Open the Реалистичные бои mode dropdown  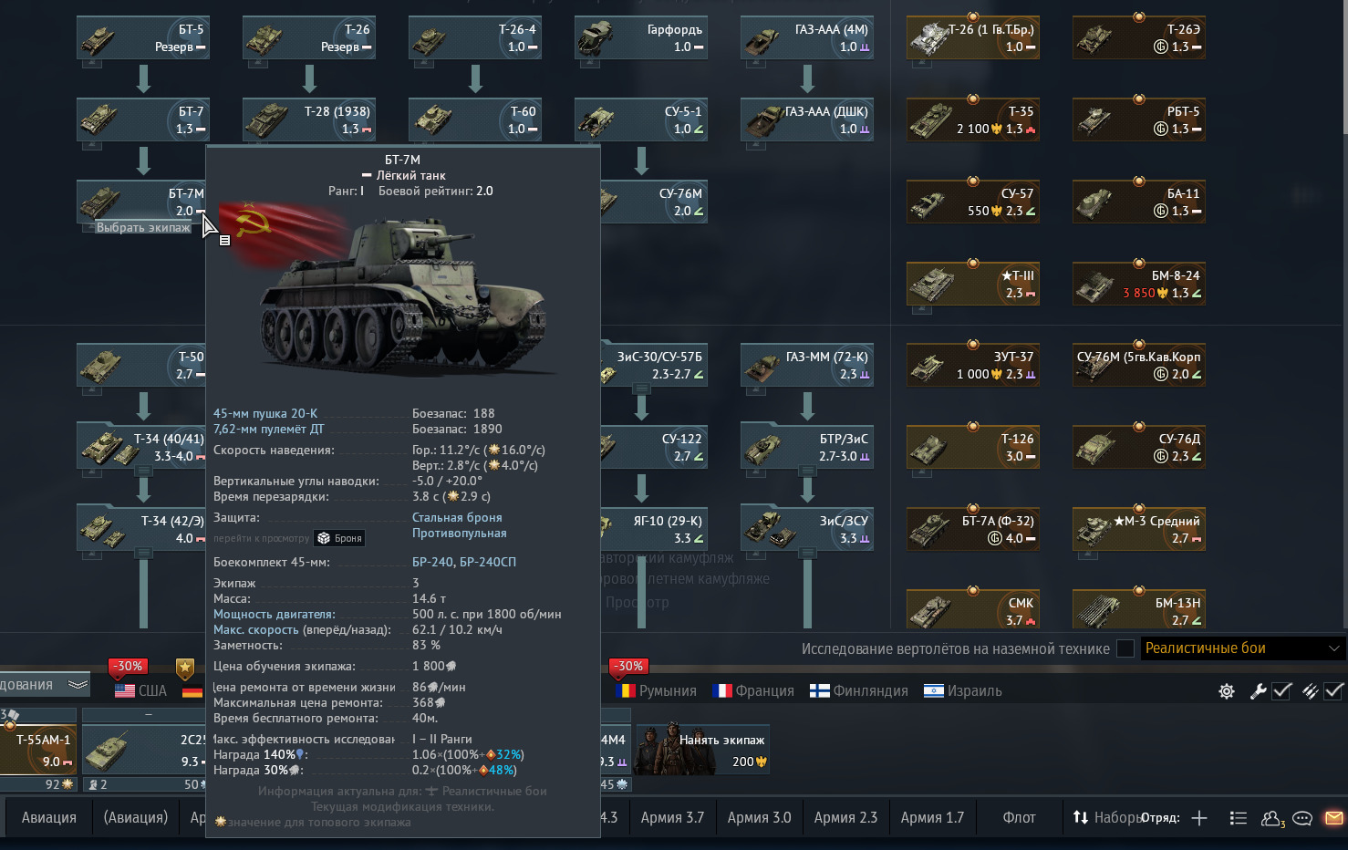(x=1242, y=648)
